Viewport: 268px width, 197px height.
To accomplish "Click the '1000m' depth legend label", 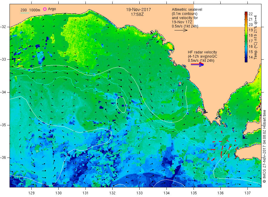I will coord(35,10).
